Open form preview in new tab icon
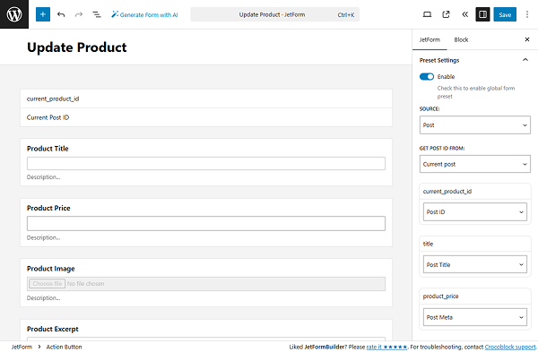 [x=446, y=14]
